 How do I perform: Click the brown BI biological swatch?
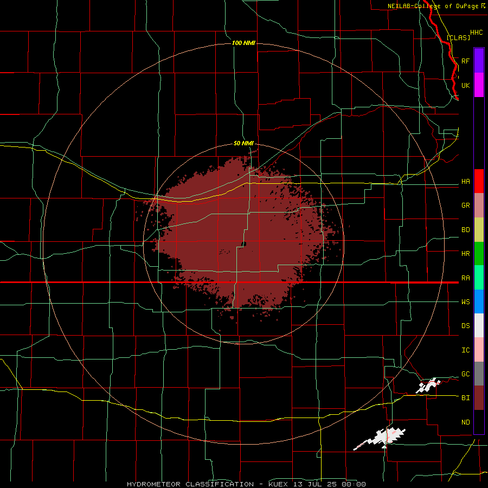(479, 398)
